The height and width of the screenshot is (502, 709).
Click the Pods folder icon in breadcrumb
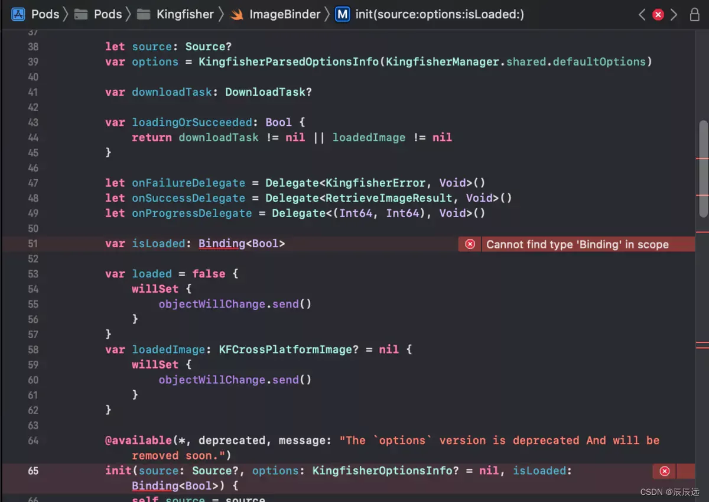80,14
